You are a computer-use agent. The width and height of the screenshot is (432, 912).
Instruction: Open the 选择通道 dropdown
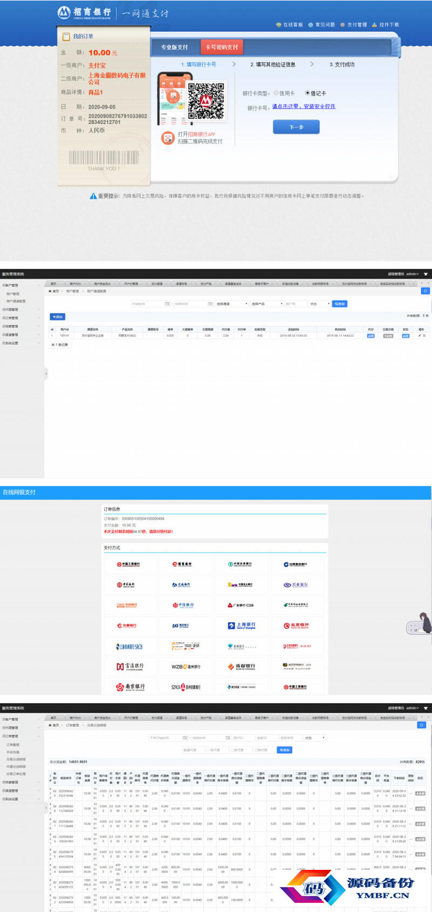point(232,304)
